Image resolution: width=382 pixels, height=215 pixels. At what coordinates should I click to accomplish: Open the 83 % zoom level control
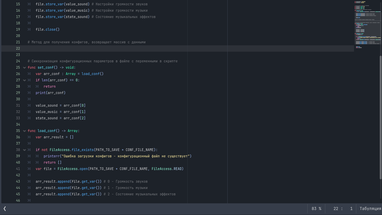tap(316, 209)
